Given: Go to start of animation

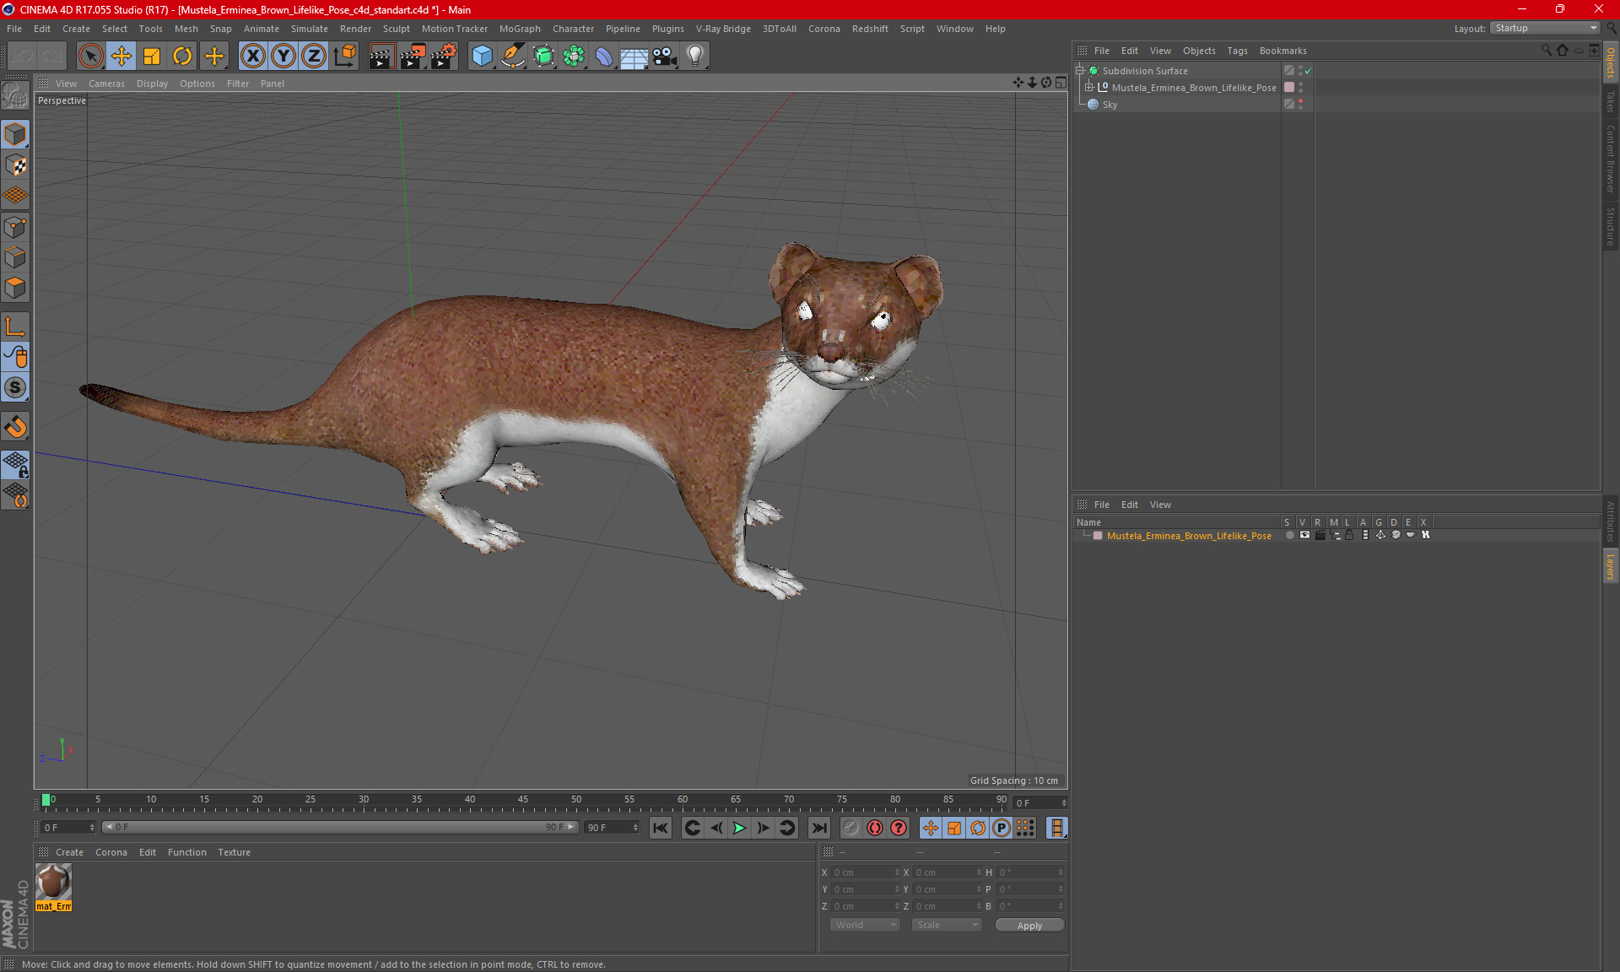Looking at the screenshot, I should tap(660, 829).
